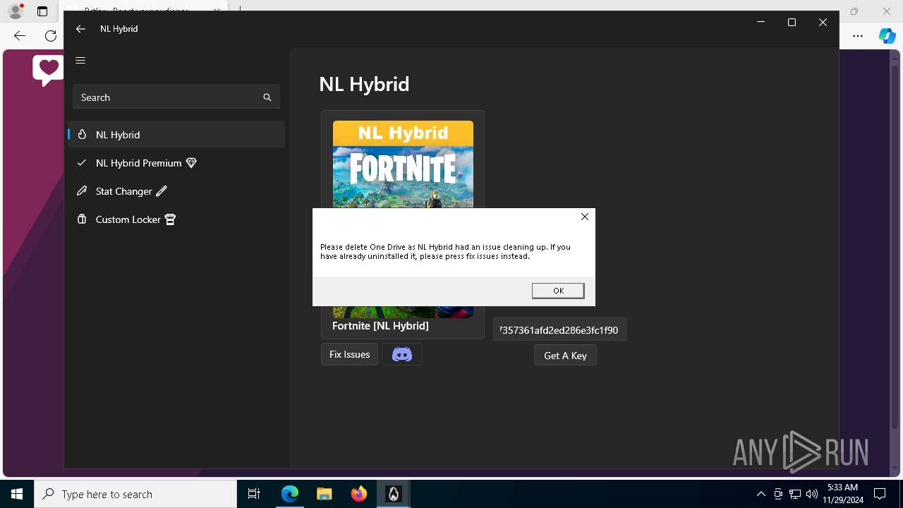
Task: Click the Get A Key button
Action: (565, 356)
